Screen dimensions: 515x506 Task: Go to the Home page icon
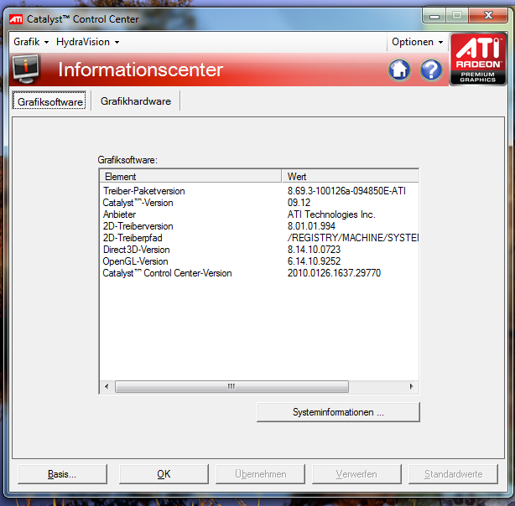point(399,70)
